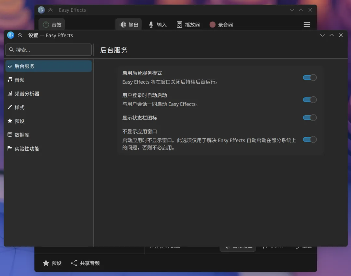351x276 pixels.
Task: Switch to 输出 tab in main window
Action: 128,25
